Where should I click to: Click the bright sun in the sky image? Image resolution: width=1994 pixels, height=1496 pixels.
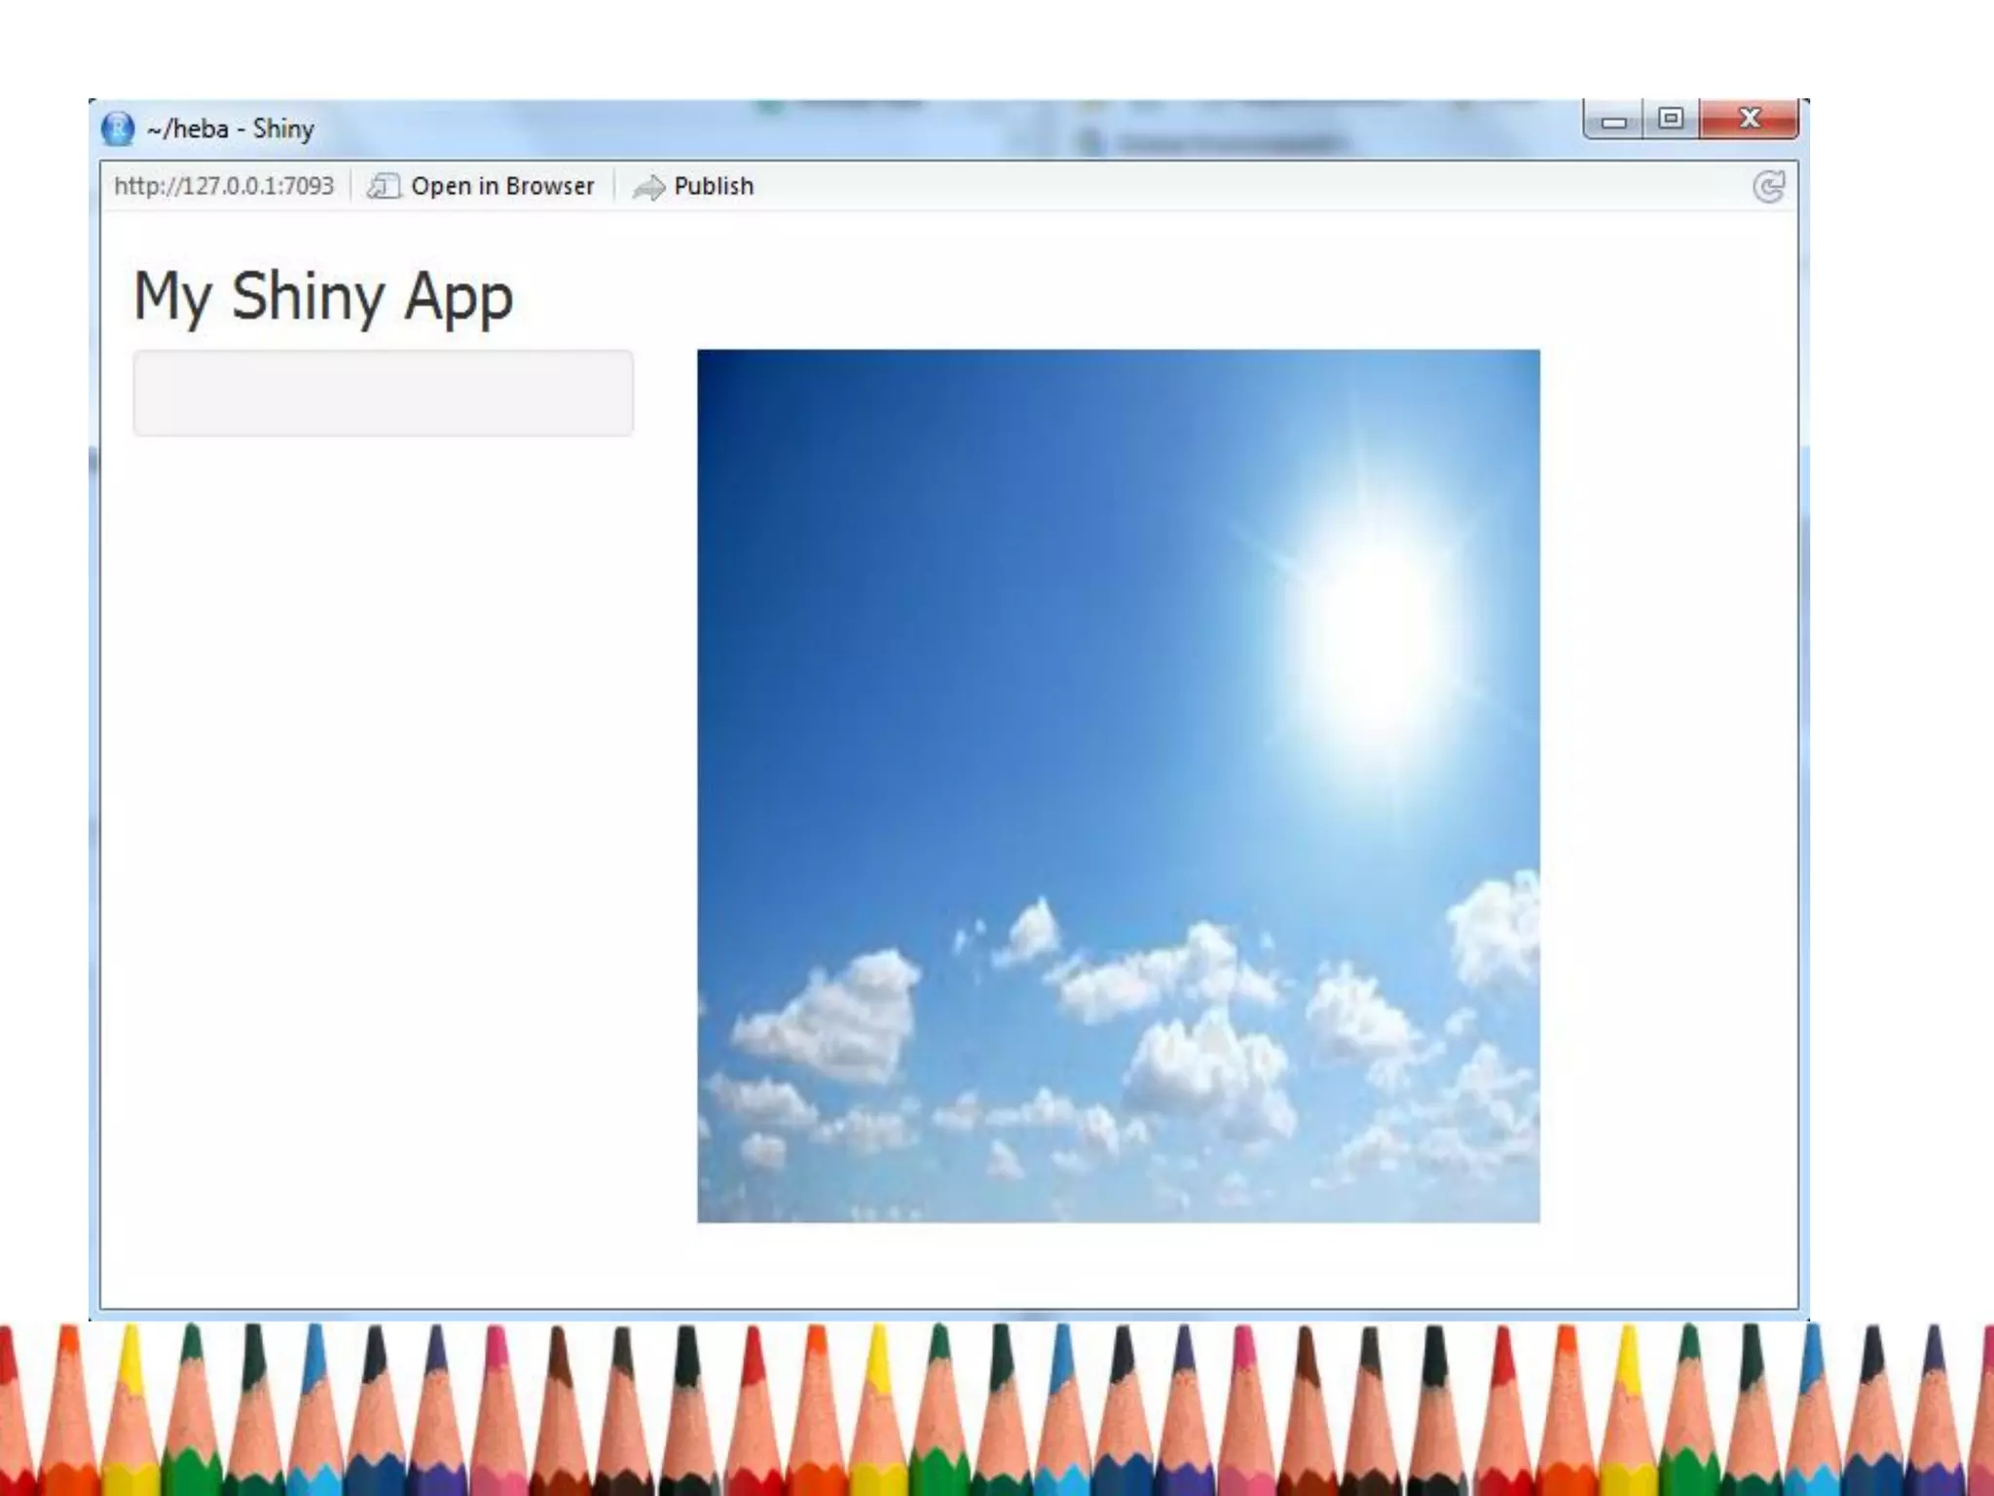(x=1373, y=633)
